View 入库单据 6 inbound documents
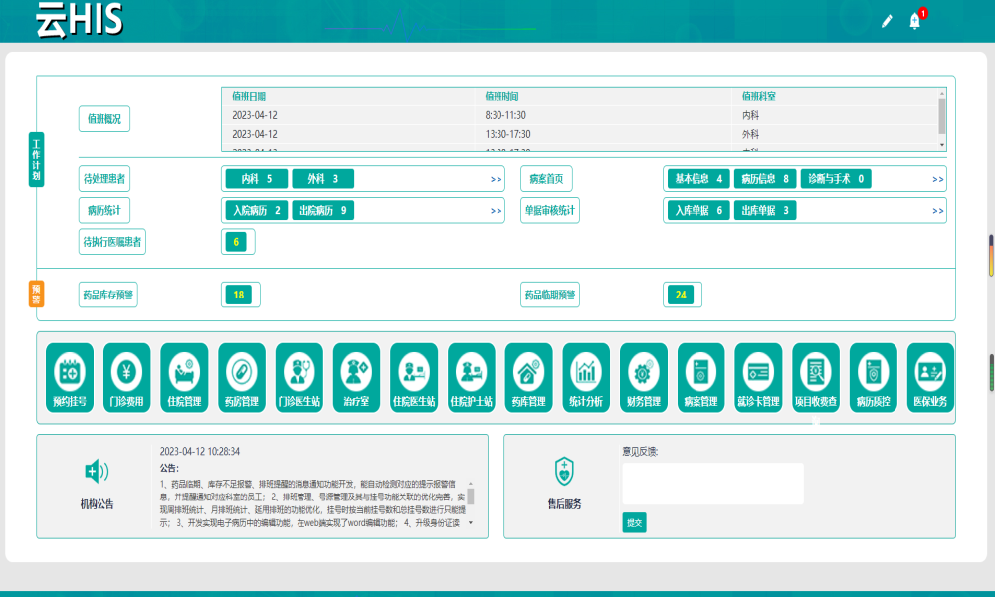995x597 pixels. (x=698, y=210)
